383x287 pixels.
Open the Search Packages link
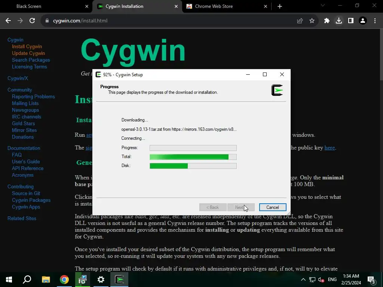[x=31, y=60]
